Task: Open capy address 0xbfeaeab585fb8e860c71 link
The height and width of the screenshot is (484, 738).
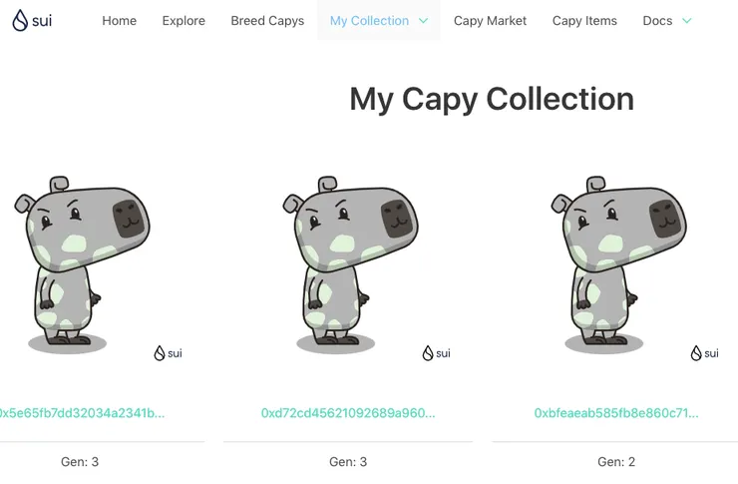Action: [x=616, y=413]
